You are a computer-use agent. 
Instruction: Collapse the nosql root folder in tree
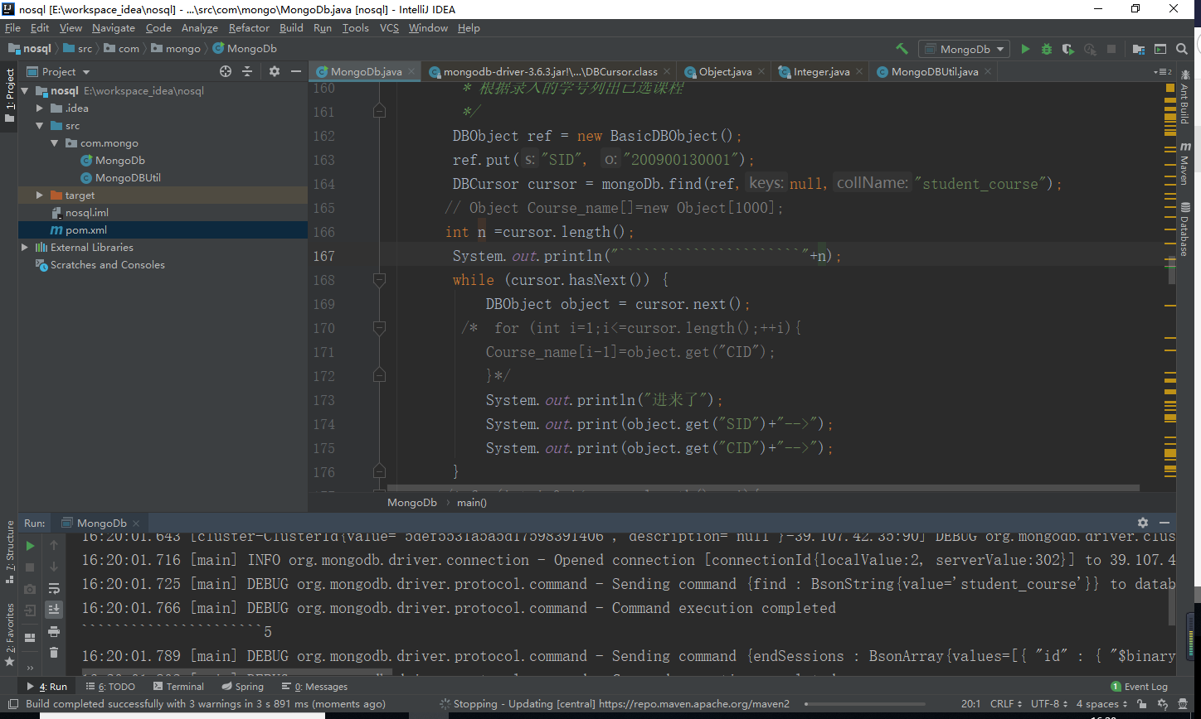pos(25,91)
